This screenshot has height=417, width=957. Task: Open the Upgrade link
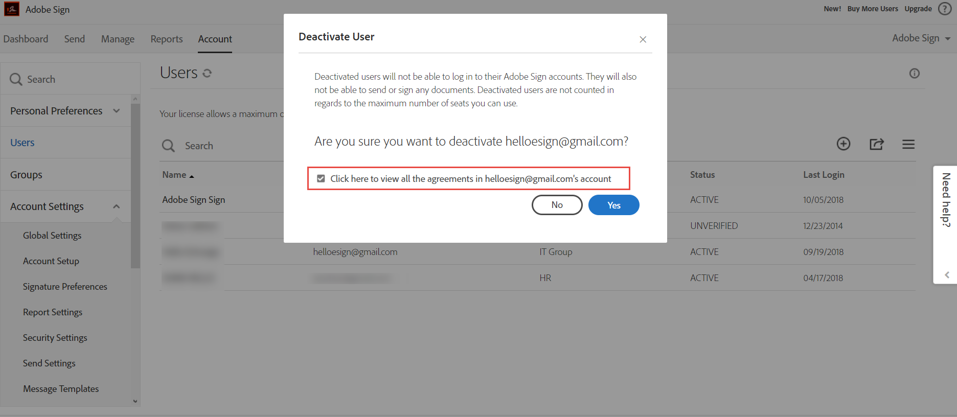[x=918, y=9]
